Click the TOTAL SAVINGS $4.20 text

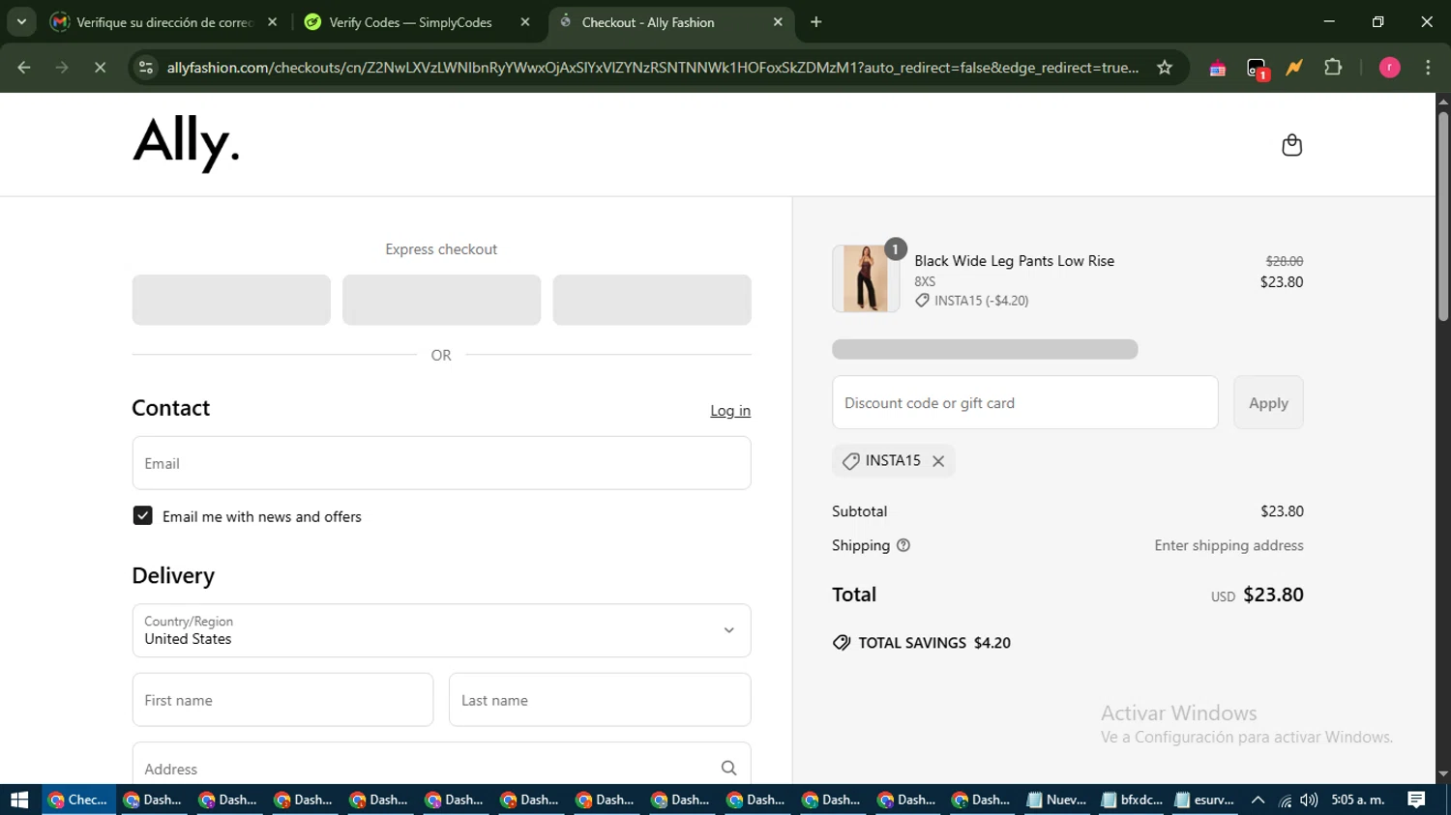tap(934, 643)
